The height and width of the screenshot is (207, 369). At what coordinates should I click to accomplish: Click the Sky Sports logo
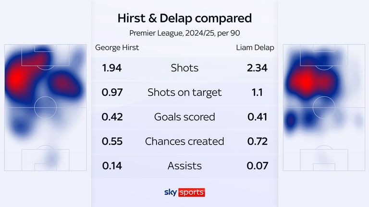184,192
